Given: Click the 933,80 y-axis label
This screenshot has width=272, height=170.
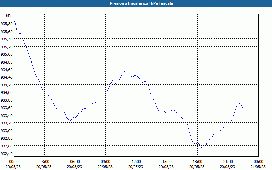Looking at the screenshot, I should pos(6,100).
